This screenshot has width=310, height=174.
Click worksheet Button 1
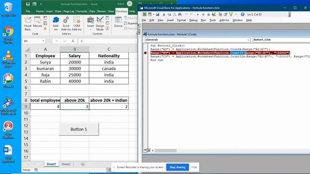click(x=78, y=129)
